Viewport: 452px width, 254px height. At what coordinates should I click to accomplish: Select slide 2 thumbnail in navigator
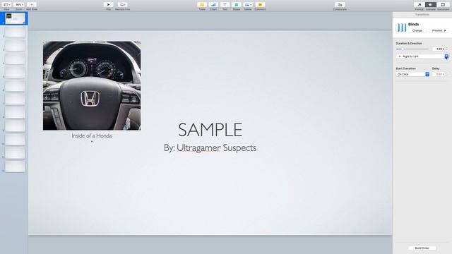16,32
